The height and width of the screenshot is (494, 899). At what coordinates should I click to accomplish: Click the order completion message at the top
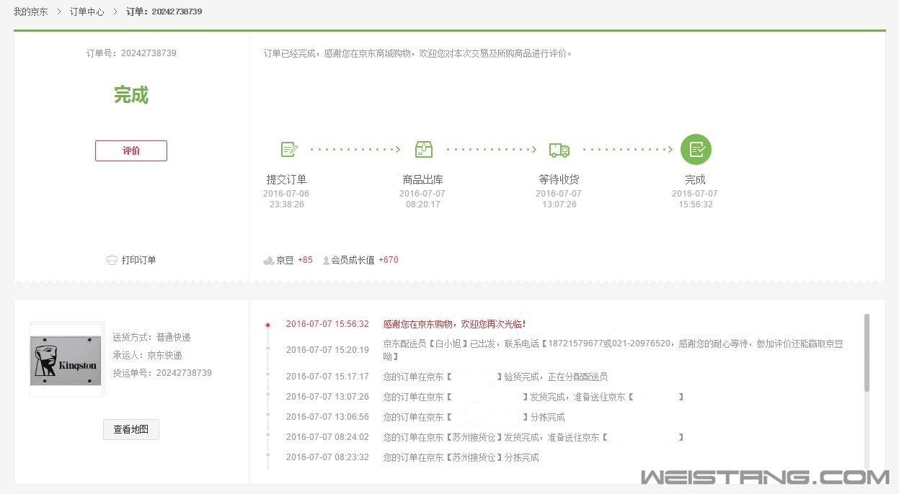(x=418, y=53)
